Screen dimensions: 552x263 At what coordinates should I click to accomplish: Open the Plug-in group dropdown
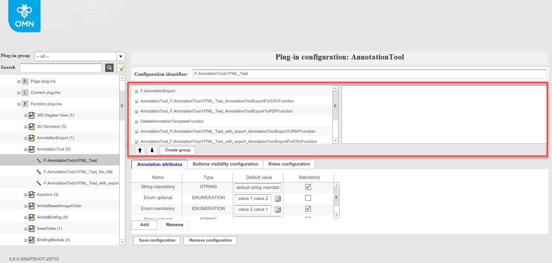click(x=120, y=56)
